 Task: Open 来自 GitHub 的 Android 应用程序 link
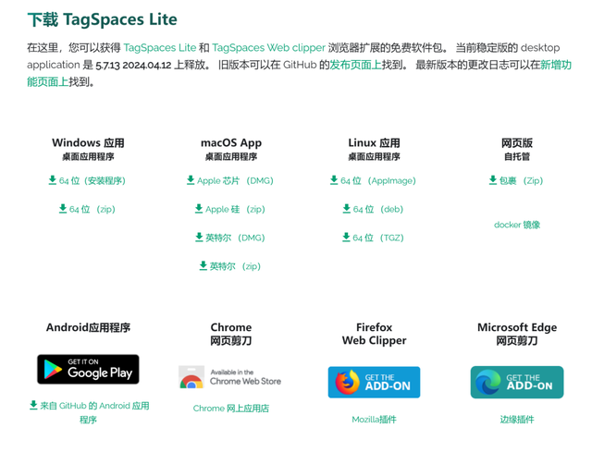pos(89,412)
